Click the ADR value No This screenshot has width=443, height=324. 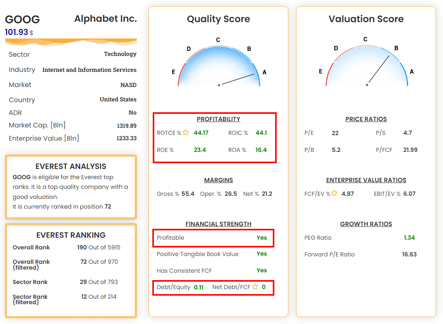tap(133, 113)
